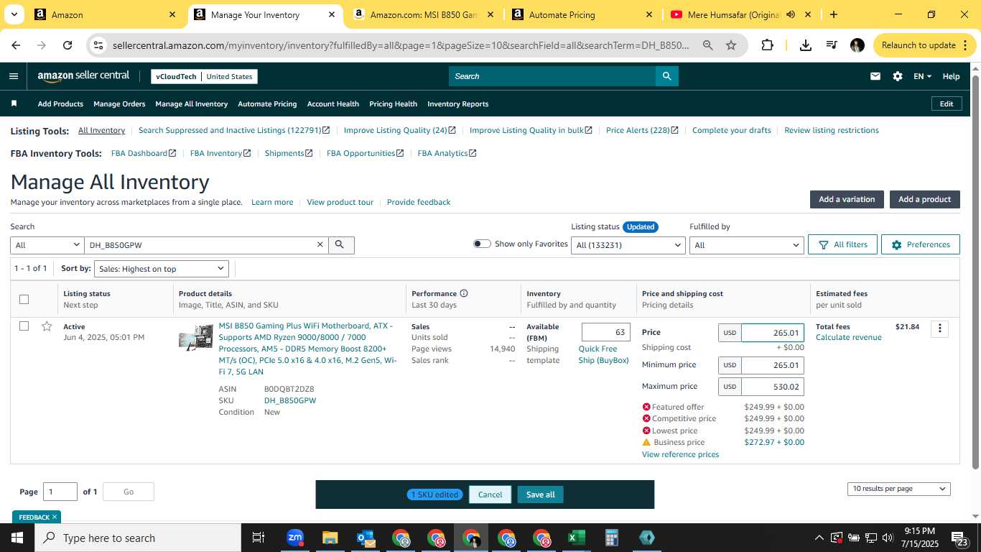Click the Maximum price field 530.02
Viewport: 981px width, 552px height.
[773, 387]
